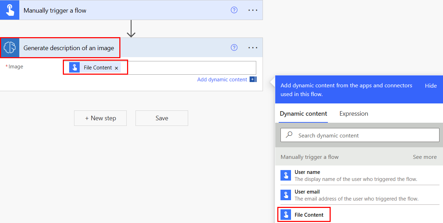Open help on Generate description of an image
The height and width of the screenshot is (223, 443).
coord(234,47)
